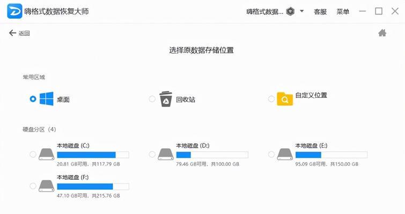Click the back arrow 返回
Screen dimensions: 405x214
19,33
